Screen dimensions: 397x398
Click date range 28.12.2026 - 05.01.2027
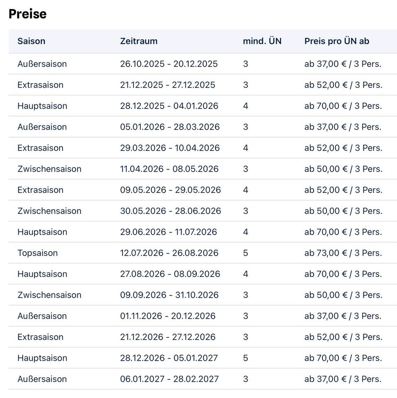tap(169, 358)
